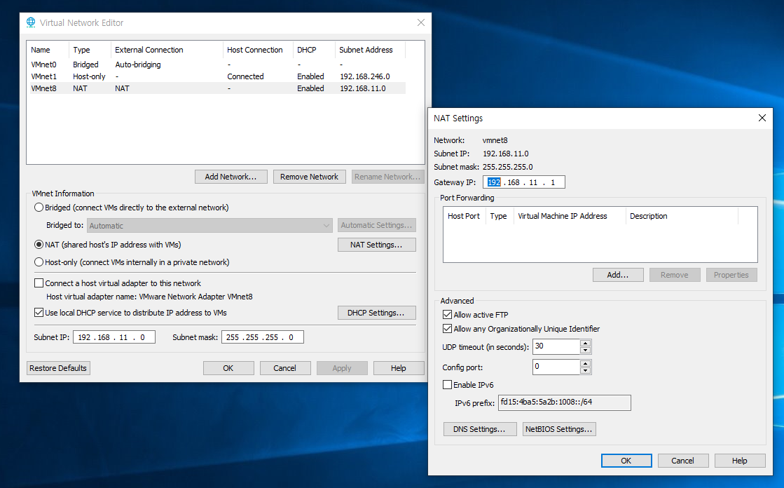The image size is (784, 488).
Task: Click the Type column header in network list
Action: point(90,50)
